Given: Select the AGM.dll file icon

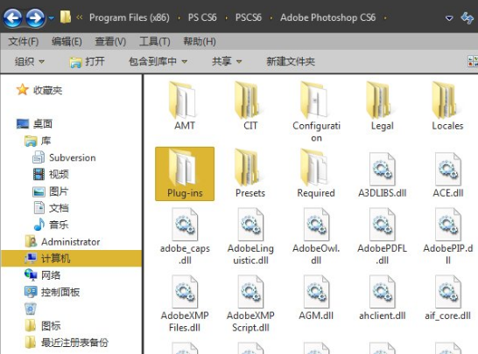Looking at the screenshot, I should coord(316,292).
